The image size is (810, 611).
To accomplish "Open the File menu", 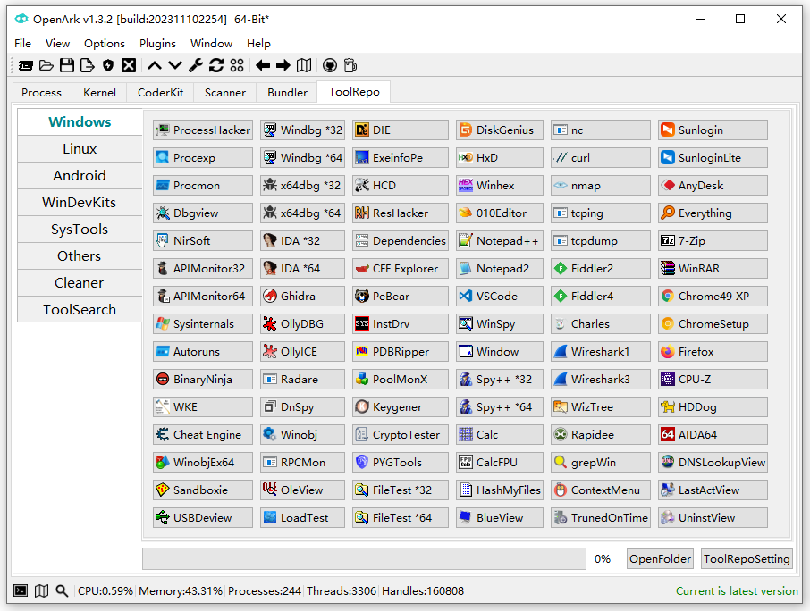I will click(22, 44).
